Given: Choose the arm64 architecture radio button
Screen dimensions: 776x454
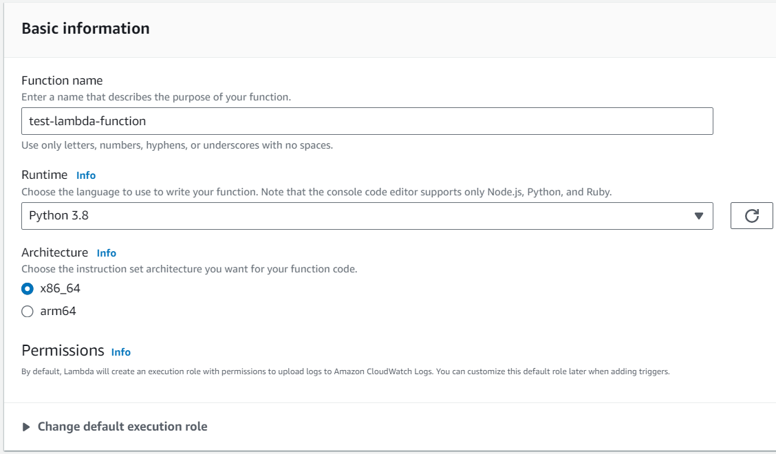Looking at the screenshot, I should pos(28,312).
